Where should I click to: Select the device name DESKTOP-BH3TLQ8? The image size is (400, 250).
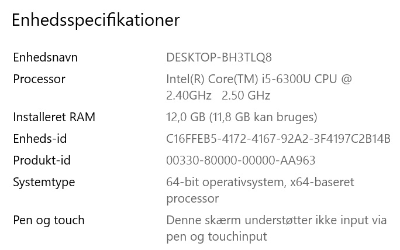tap(219, 57)
